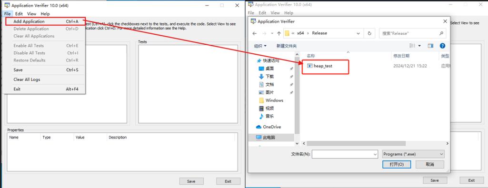Click Name column in Properties table
The width and height of the screenshot is (488, 188).
click(x=14, y=137)
